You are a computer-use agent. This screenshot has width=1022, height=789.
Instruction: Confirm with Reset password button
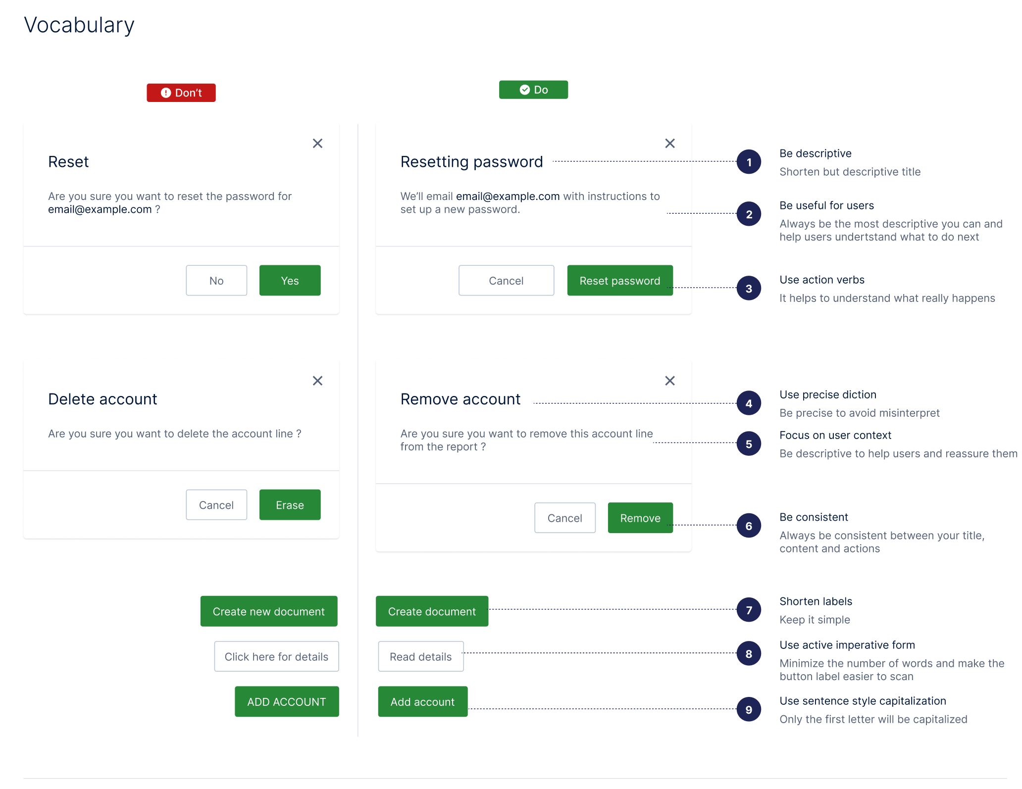coord(620,281)
